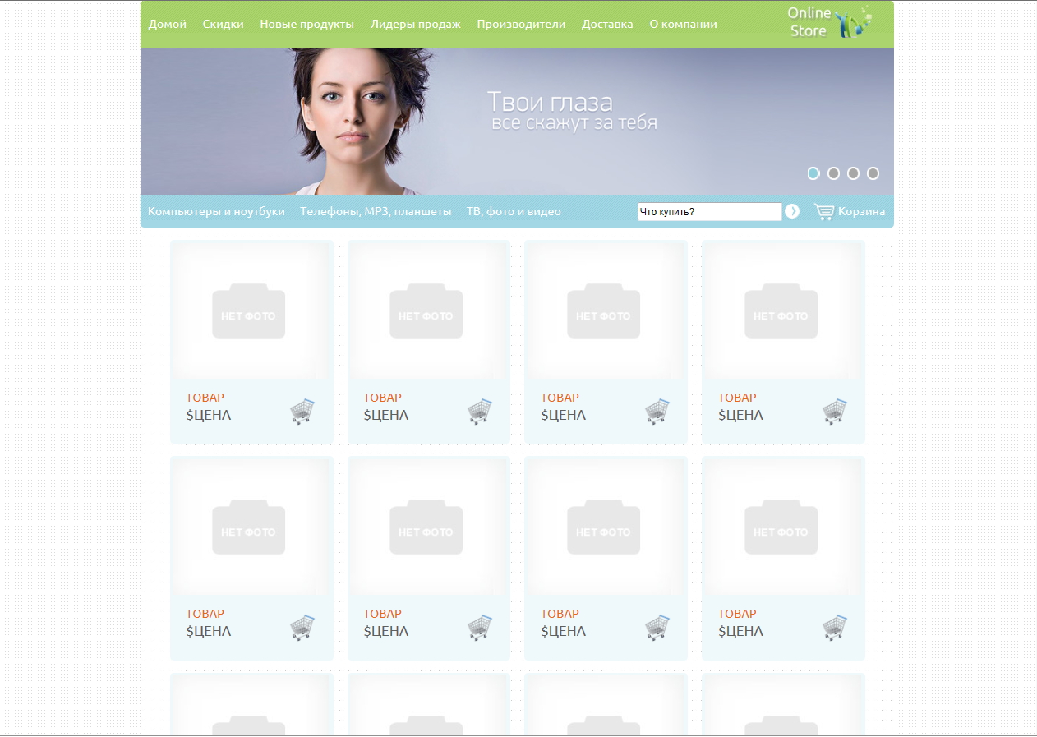1037x737 pixels.
Task: Open first row fourth product photo
Action: pyautogui.click(x=781, y=311)
